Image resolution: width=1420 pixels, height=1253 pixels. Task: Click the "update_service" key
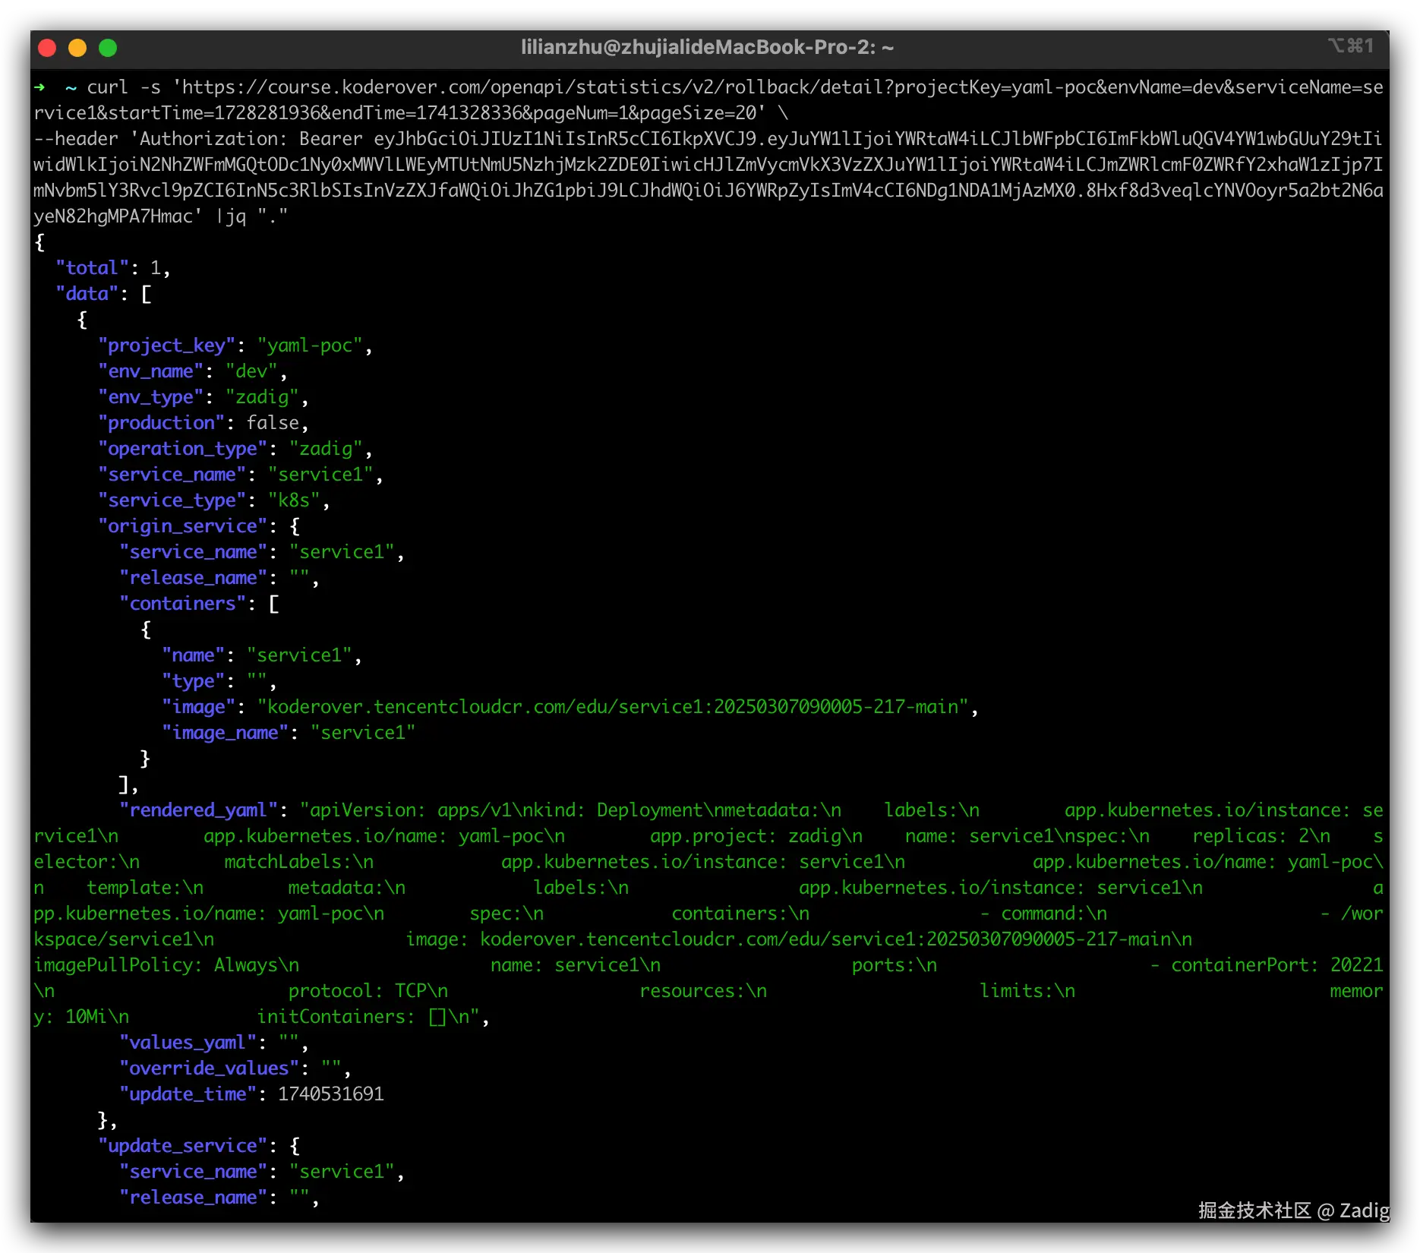pyautogui.click(x=182, y=1146)
